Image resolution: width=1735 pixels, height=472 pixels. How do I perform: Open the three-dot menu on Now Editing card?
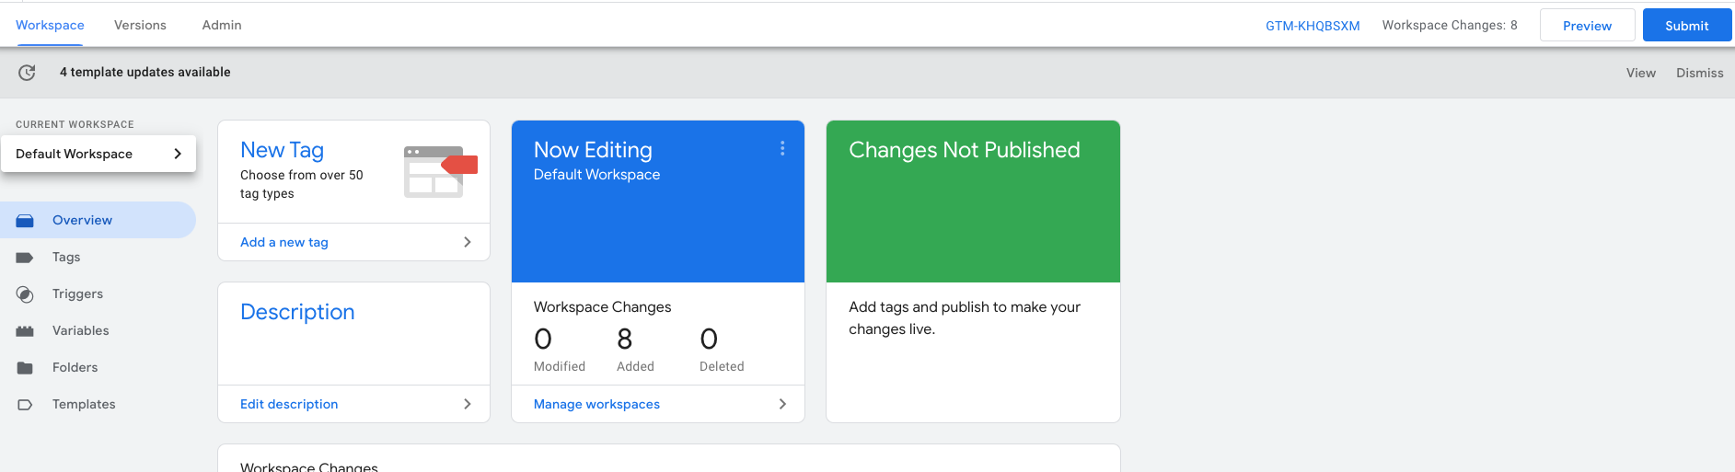click(x=782, y=148)
